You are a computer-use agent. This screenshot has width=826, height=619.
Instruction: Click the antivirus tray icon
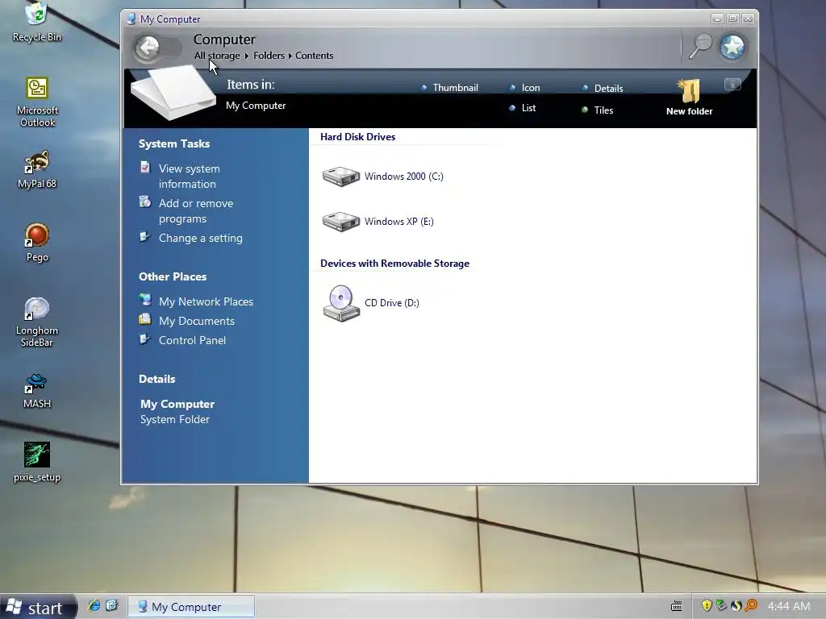736,606
